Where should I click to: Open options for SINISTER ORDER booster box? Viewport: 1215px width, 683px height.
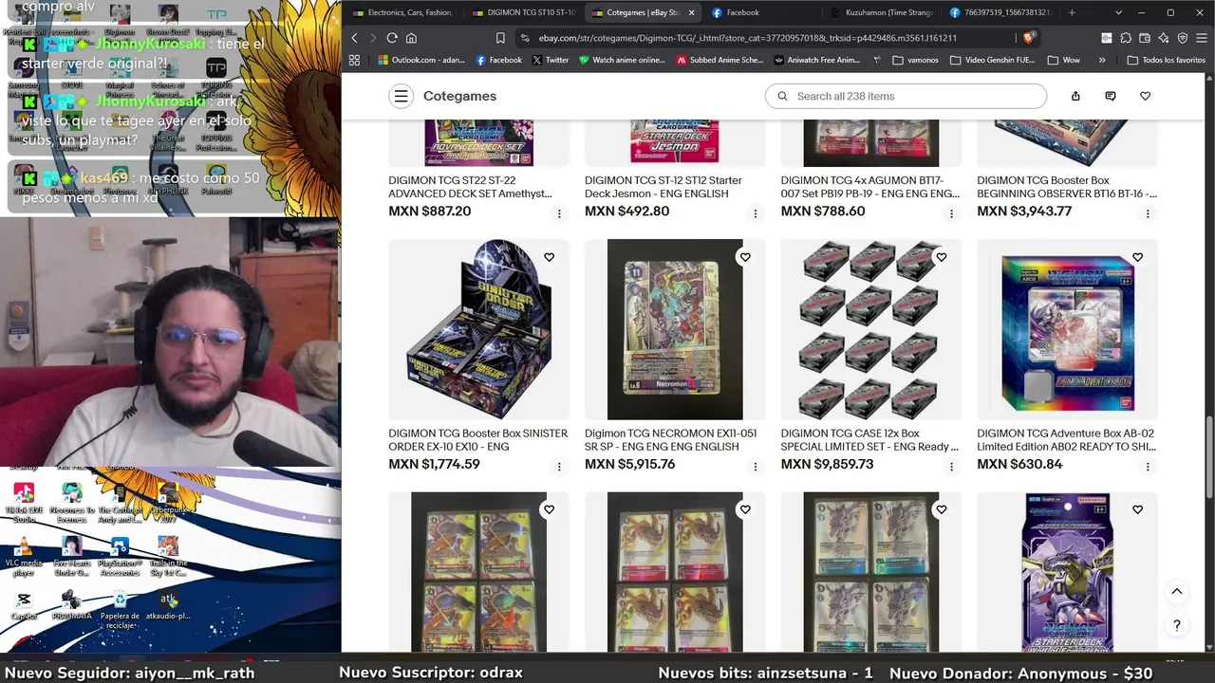[x=559, y=467]
